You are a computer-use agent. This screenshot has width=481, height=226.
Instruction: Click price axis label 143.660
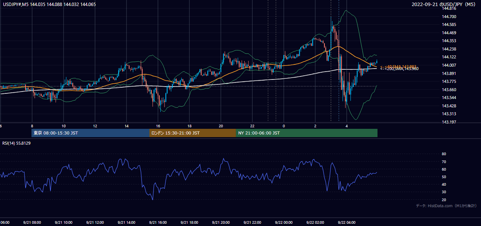(449, 90)
